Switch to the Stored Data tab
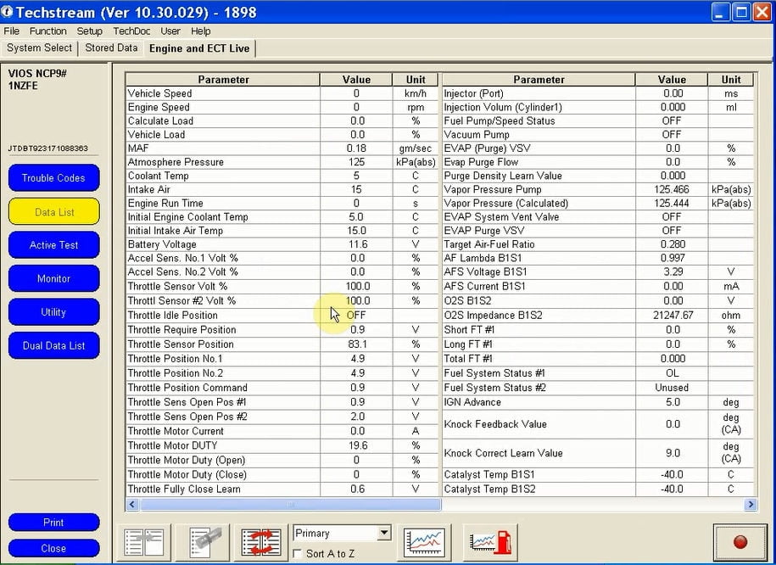 point(111,48)
